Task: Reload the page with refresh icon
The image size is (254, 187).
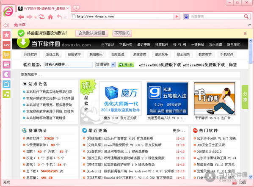Action: [41, 16]
